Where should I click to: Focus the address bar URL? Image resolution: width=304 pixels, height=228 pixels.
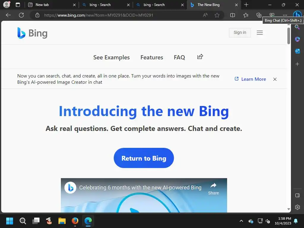pyautogui.click(x=99, y=15)
